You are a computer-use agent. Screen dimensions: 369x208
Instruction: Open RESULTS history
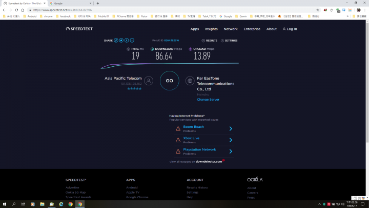tap(210, 41)
